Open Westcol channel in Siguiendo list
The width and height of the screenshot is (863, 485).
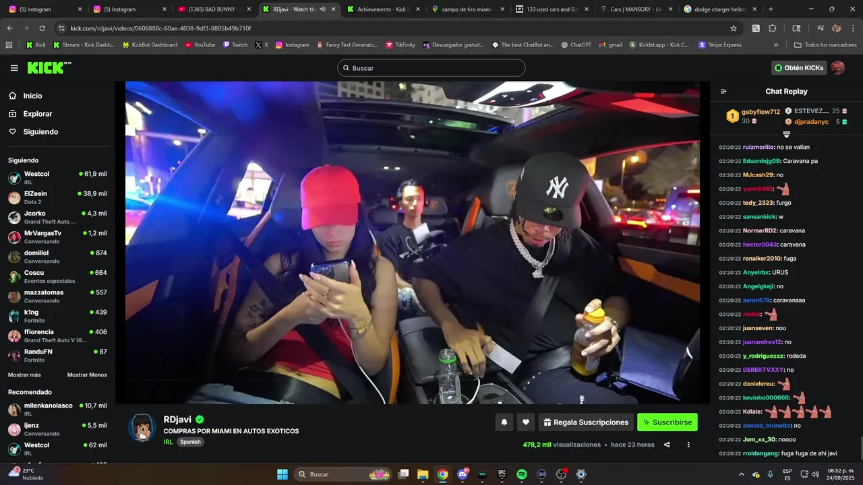coord(57,178)
